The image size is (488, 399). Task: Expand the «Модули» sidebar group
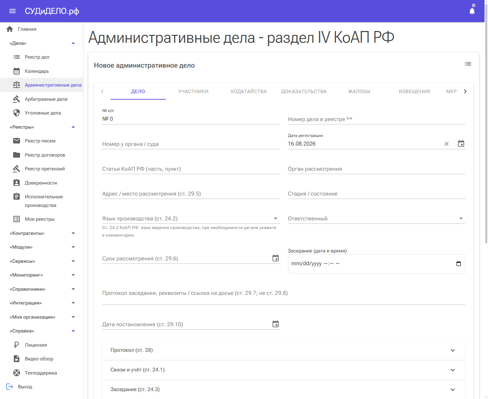[73, 247]
